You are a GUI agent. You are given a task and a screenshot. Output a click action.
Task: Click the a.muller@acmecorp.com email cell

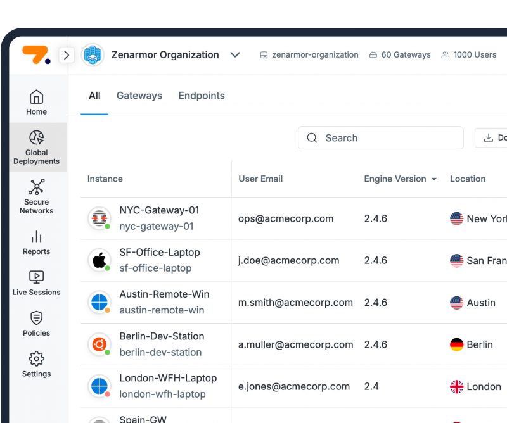pyautogui.click(x=295, y=344)
